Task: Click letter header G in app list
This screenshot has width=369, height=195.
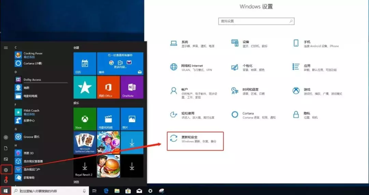Action: (x=16, y=129)
